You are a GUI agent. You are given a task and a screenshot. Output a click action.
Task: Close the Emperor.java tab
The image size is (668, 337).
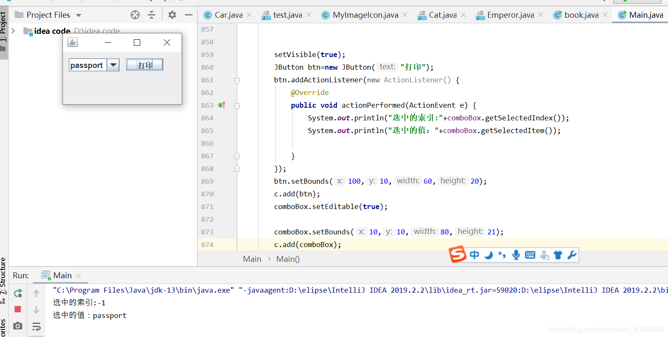(540, 15)
